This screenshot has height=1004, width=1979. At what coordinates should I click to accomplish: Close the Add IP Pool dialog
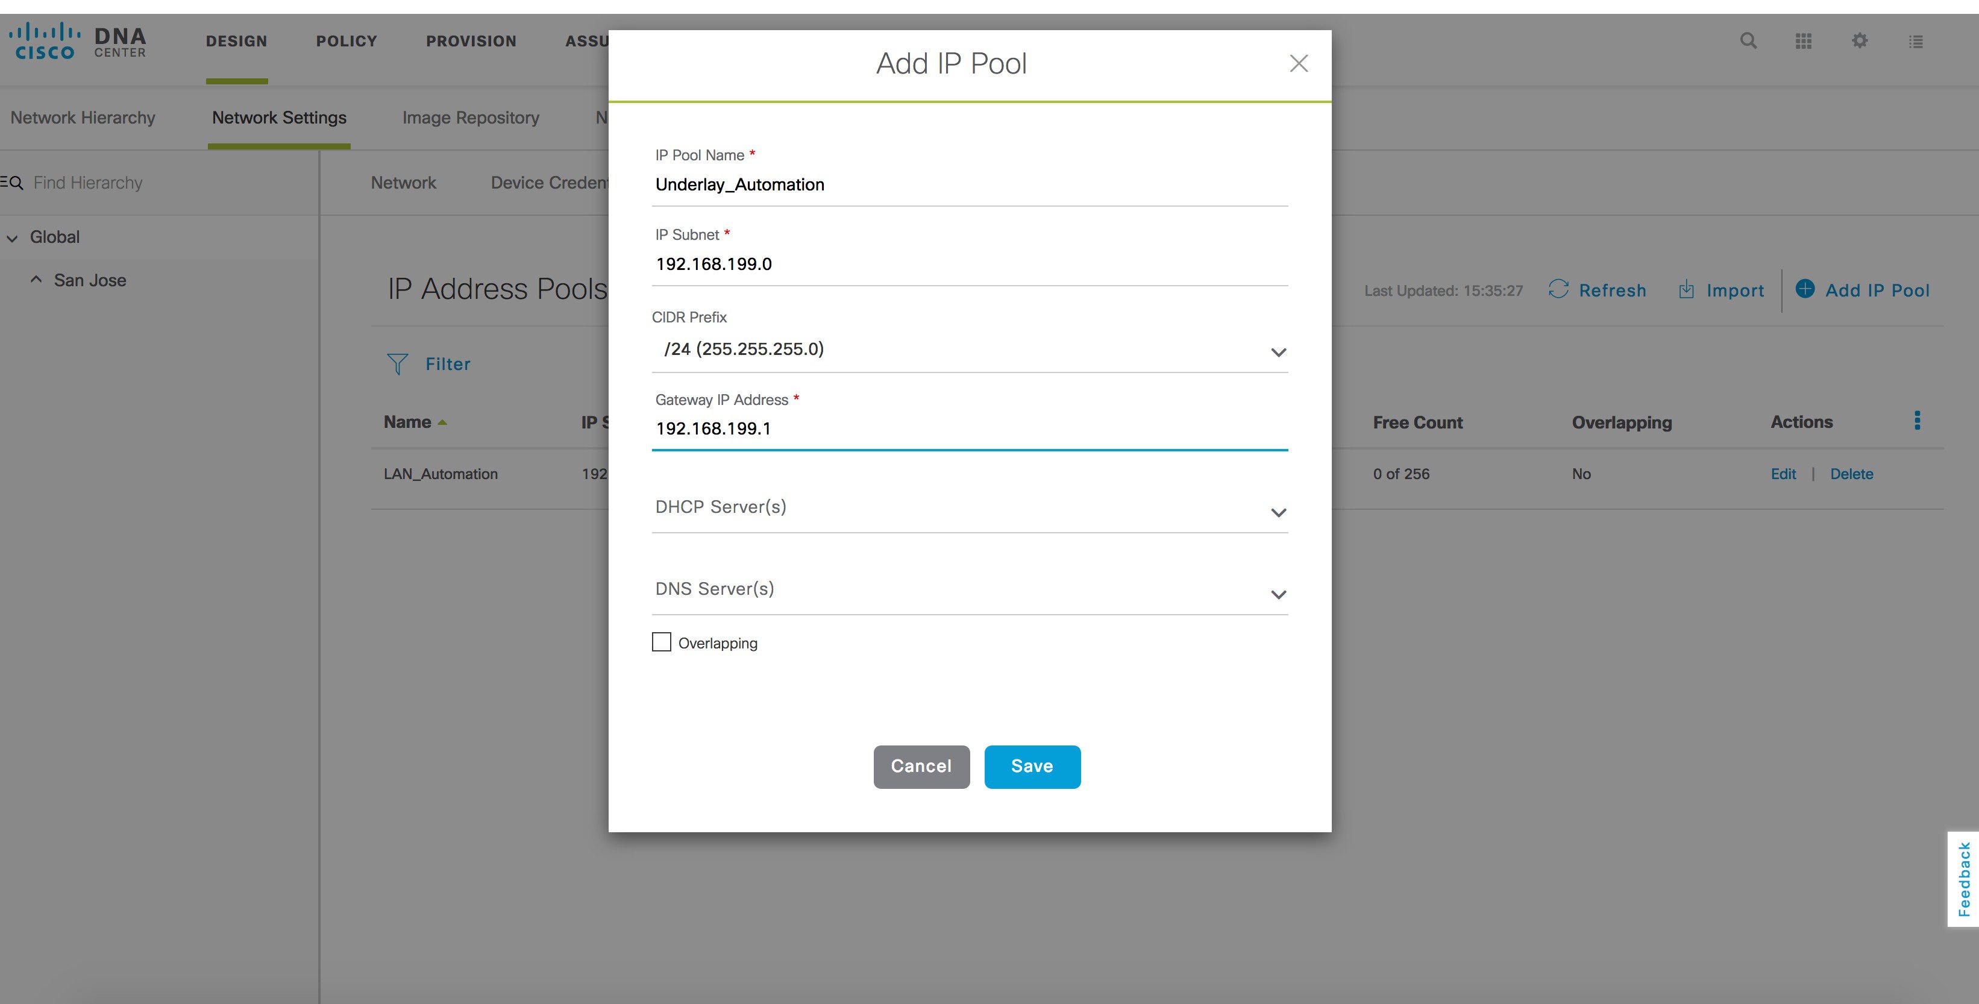point(1298,64)
